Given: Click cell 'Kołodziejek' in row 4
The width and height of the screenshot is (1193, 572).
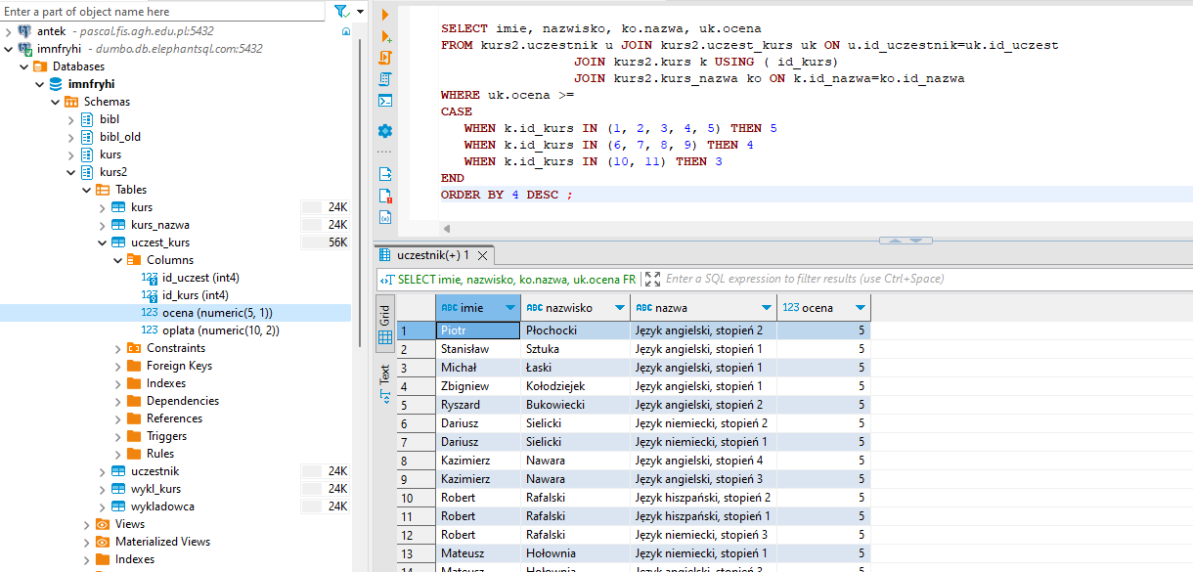Looking at the screenshot, I should (575, 386).
